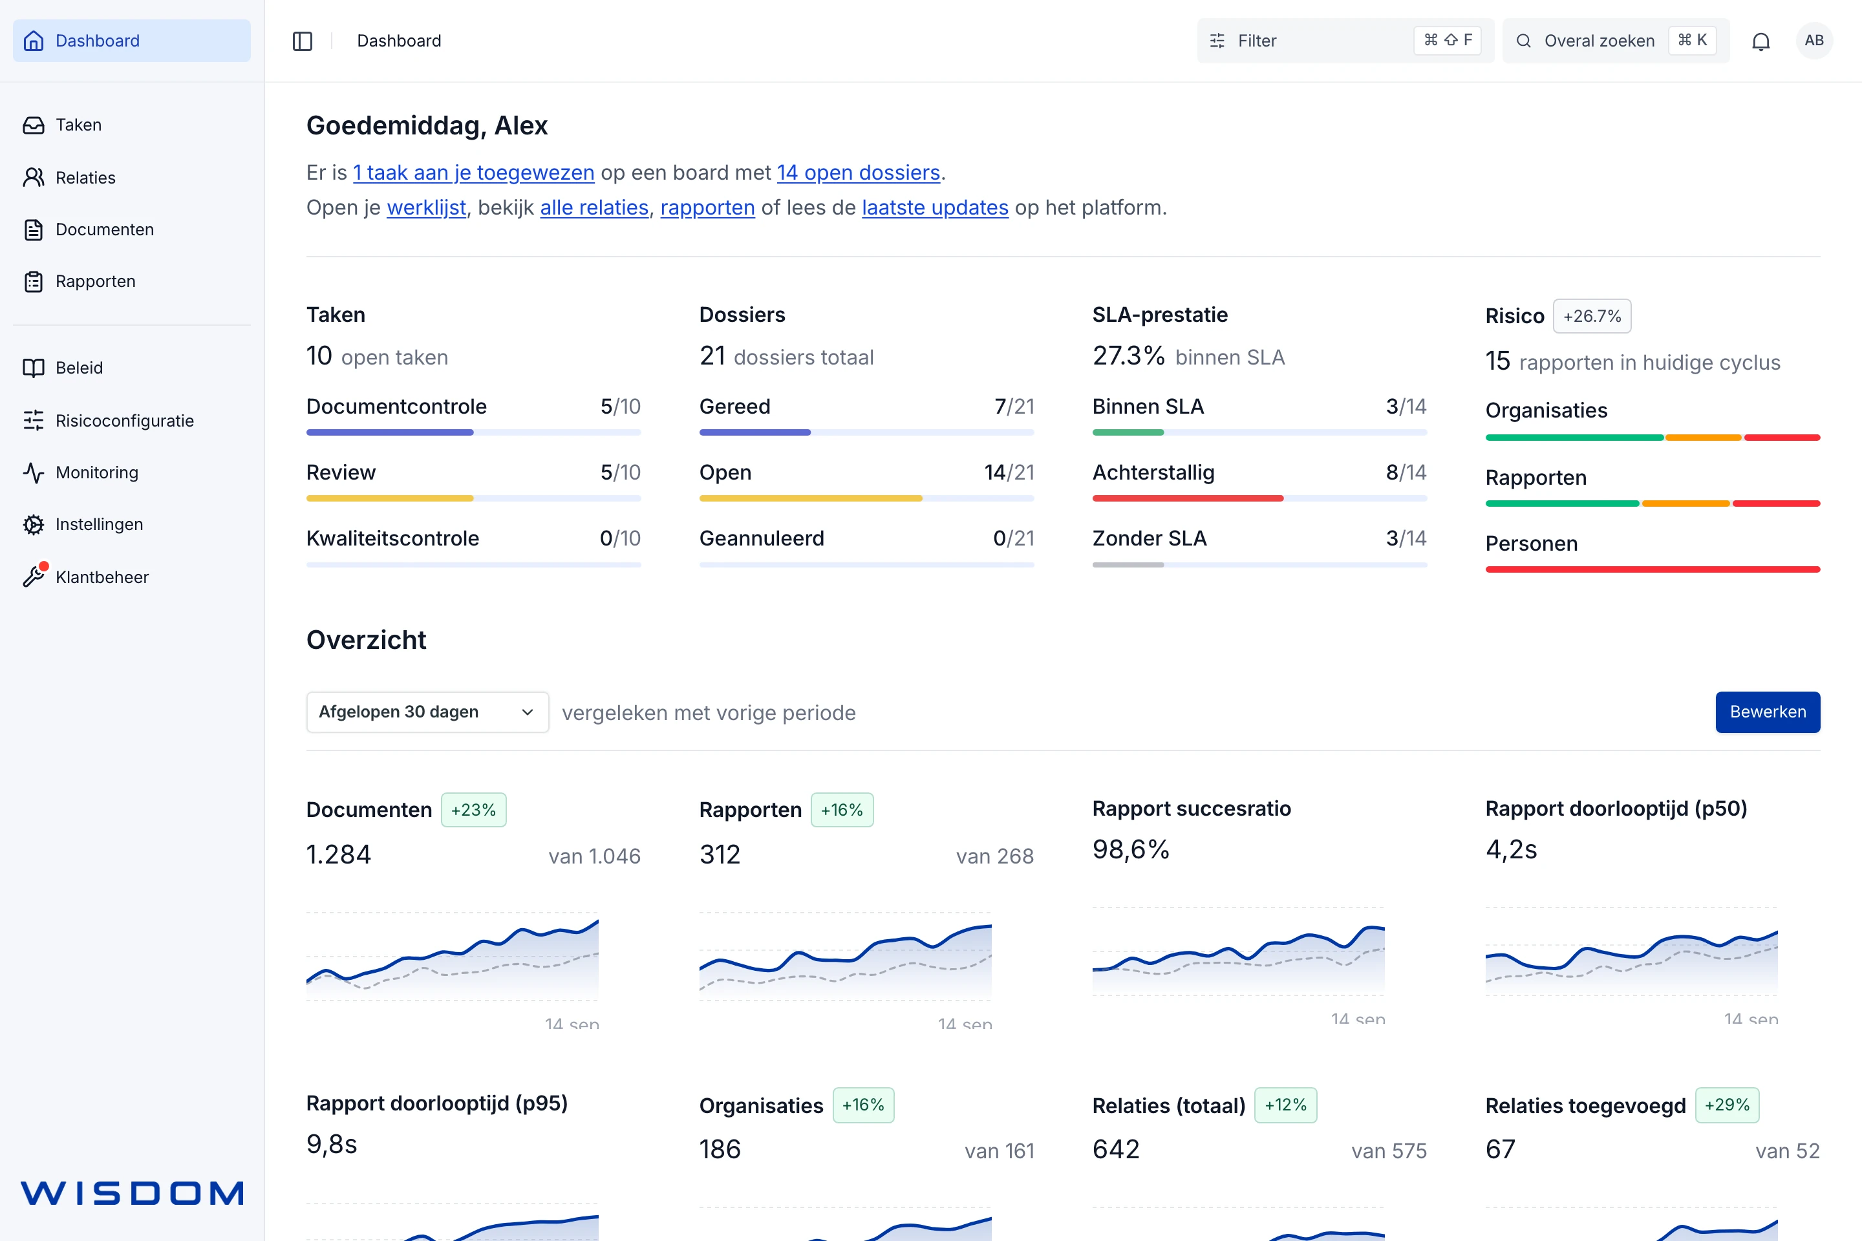The width and height of the screenshot is (1862, 1241).
Task: Click the Overal zoeken search field
Action: click(x=1616, y=40)
